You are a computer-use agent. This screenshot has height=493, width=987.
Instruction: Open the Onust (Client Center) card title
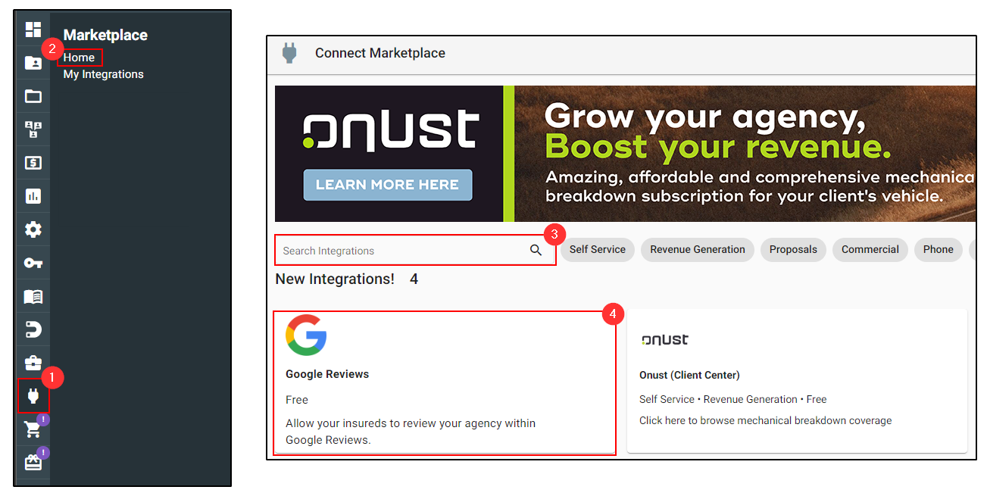coord(689,375)
